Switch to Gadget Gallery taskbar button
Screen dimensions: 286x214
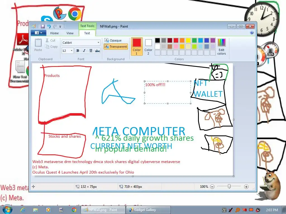tap(149, 210)
